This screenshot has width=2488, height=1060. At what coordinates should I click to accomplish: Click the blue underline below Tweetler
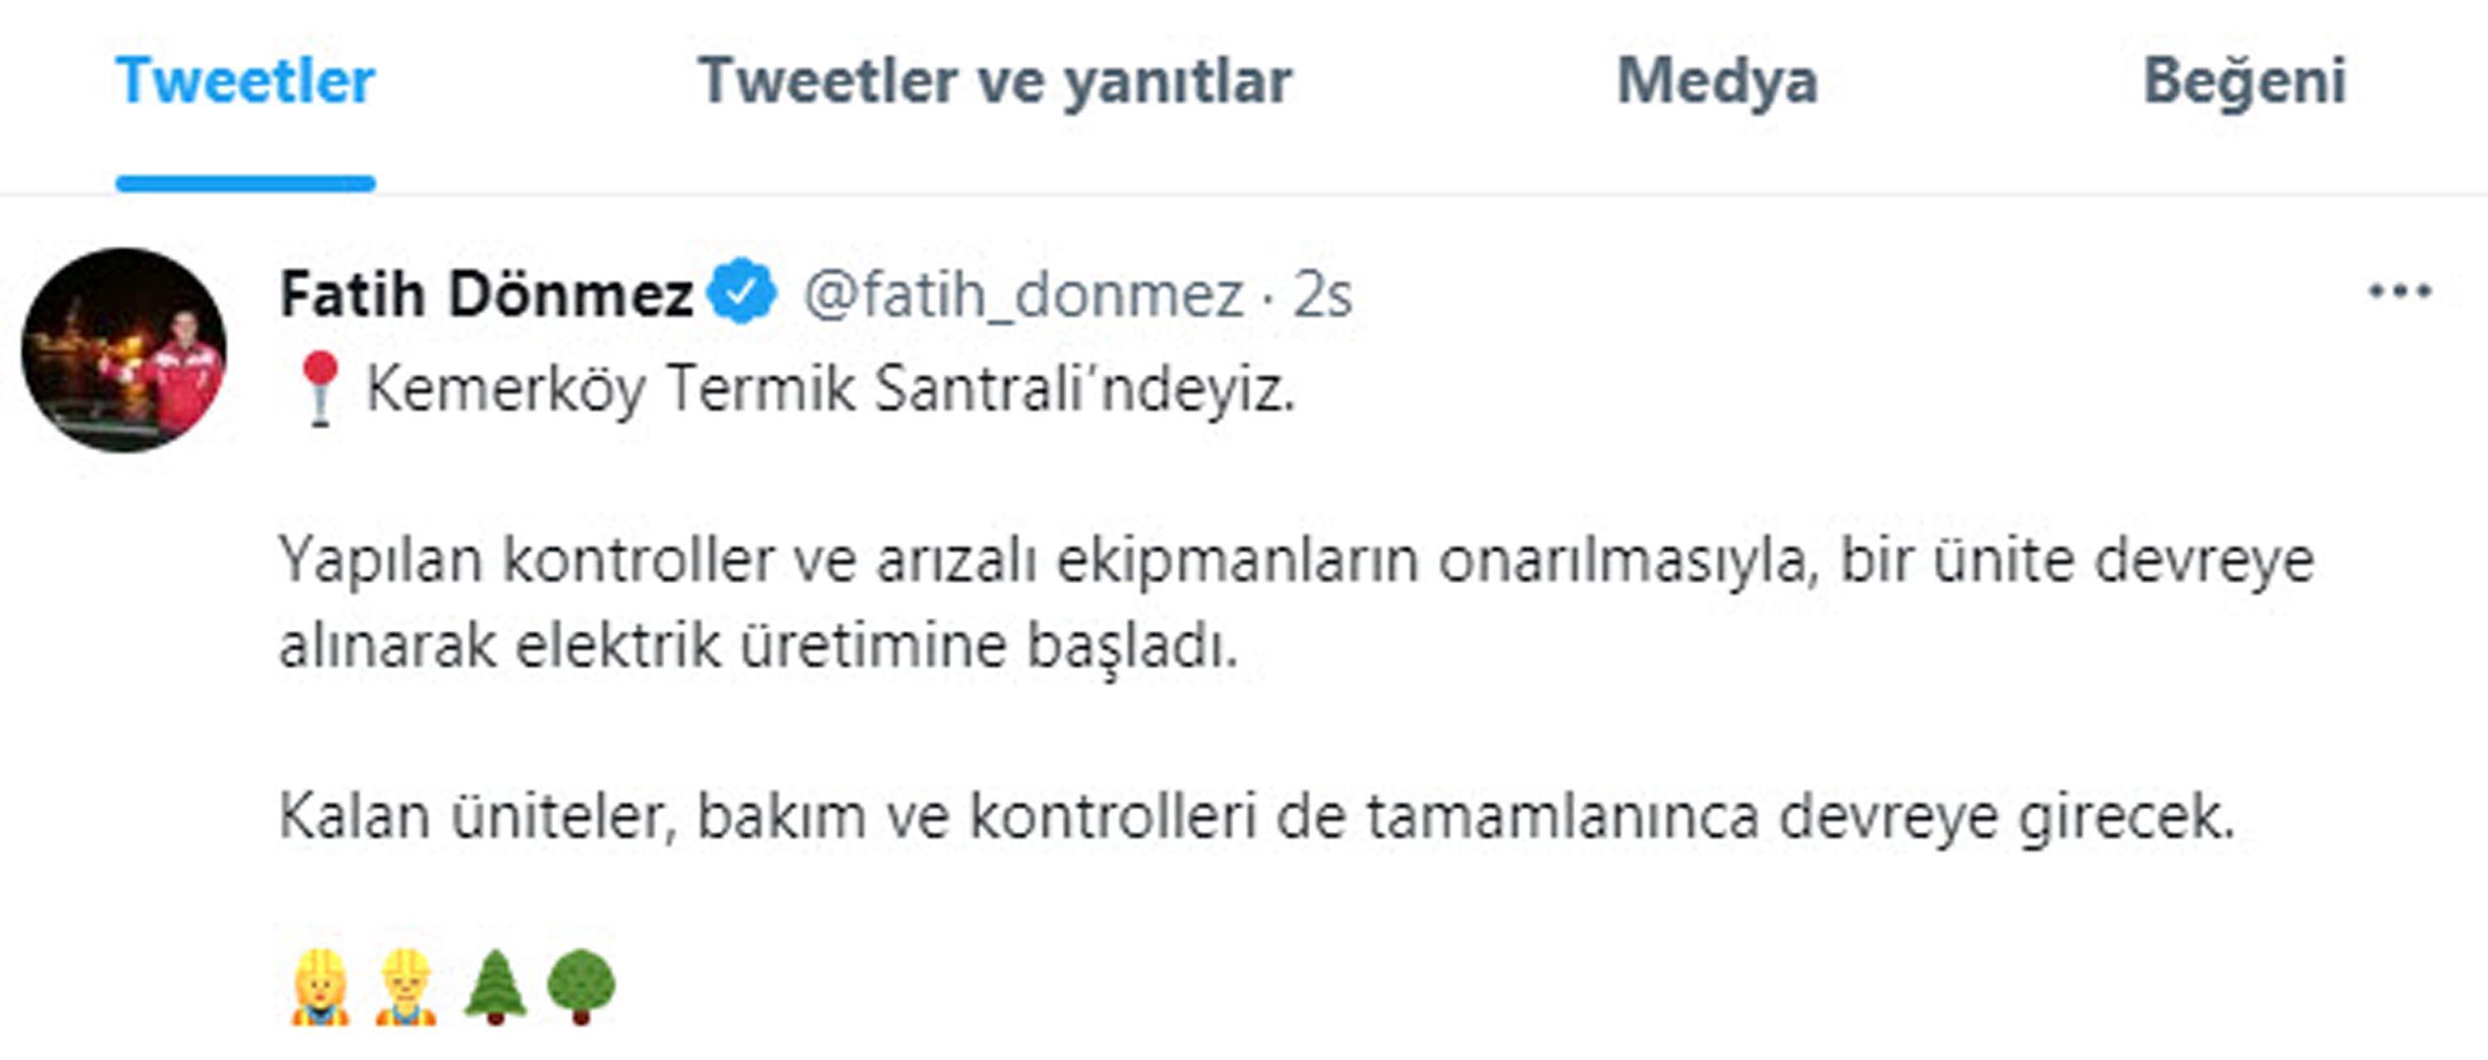coord(243,177)
